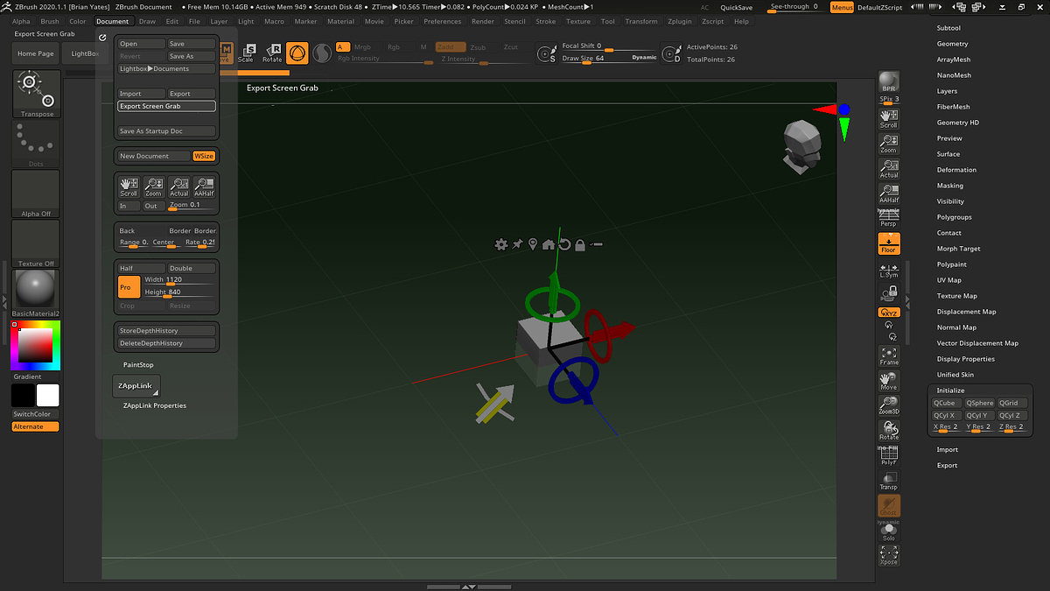Expand the Deformation subpalette
The width and height of the screenshot is (1050, 591).
pyautogui.click(x=956, y=170)
